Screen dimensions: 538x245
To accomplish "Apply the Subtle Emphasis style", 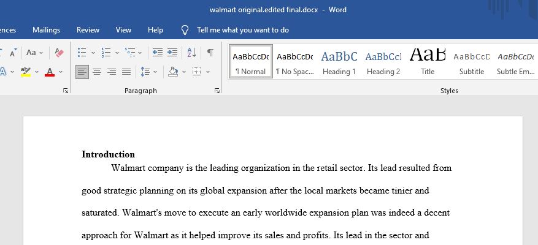I will [x=516, y=62].
